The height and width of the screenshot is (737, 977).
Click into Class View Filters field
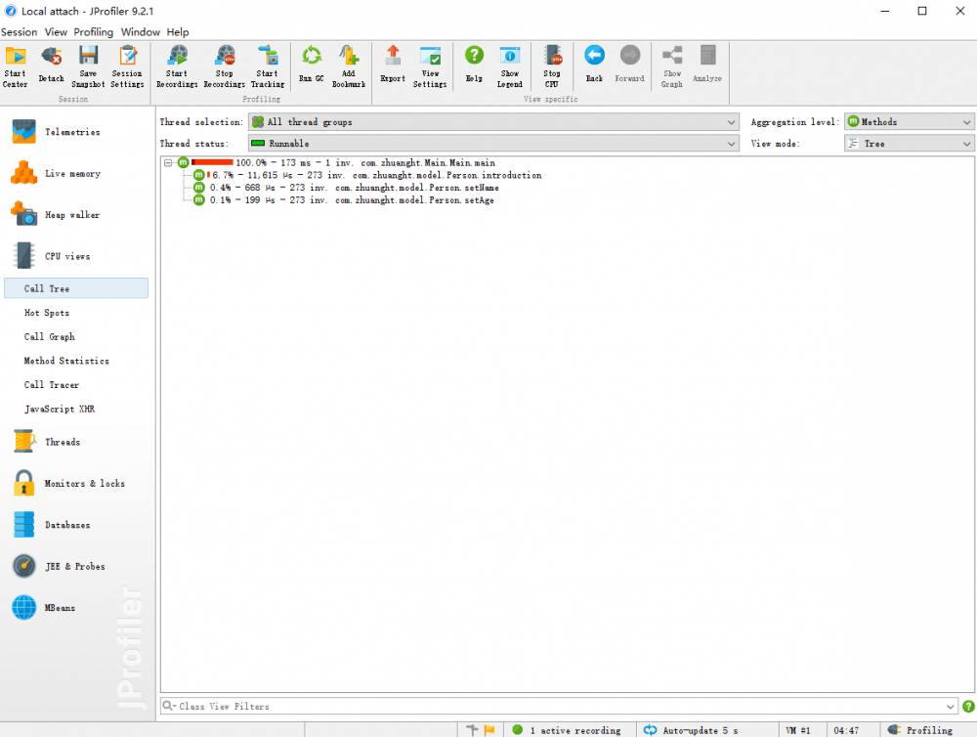click(561, 706)
